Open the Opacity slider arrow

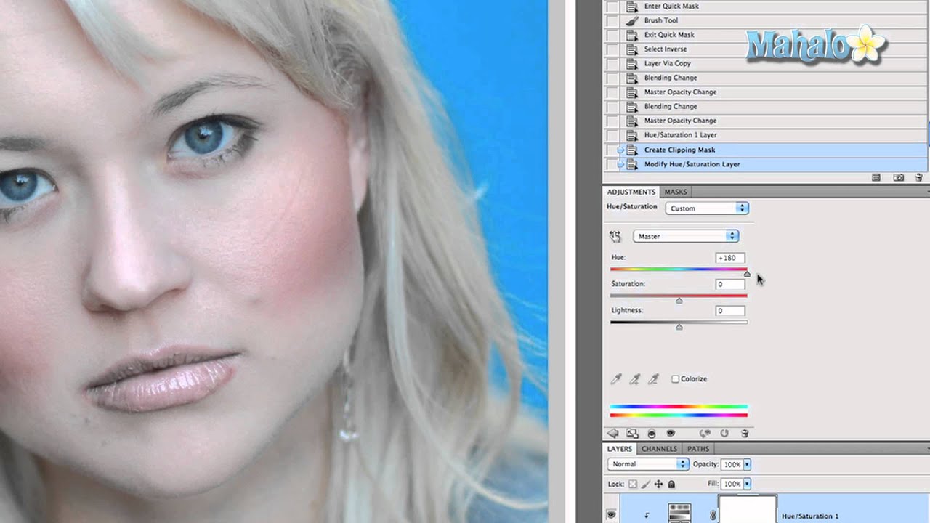click(x=747, y=464)
